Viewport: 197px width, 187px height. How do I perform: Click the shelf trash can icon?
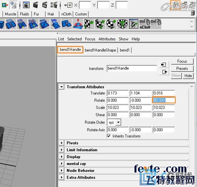tap(193, 13)
